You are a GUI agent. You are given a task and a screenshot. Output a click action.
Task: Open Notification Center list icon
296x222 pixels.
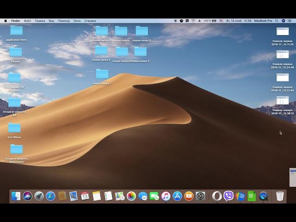pyautogui.click(x=290, y=21)
